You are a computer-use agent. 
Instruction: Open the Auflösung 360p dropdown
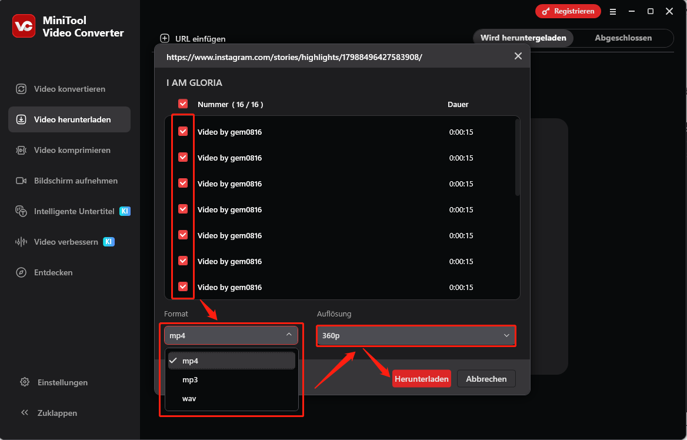[416, 336]
